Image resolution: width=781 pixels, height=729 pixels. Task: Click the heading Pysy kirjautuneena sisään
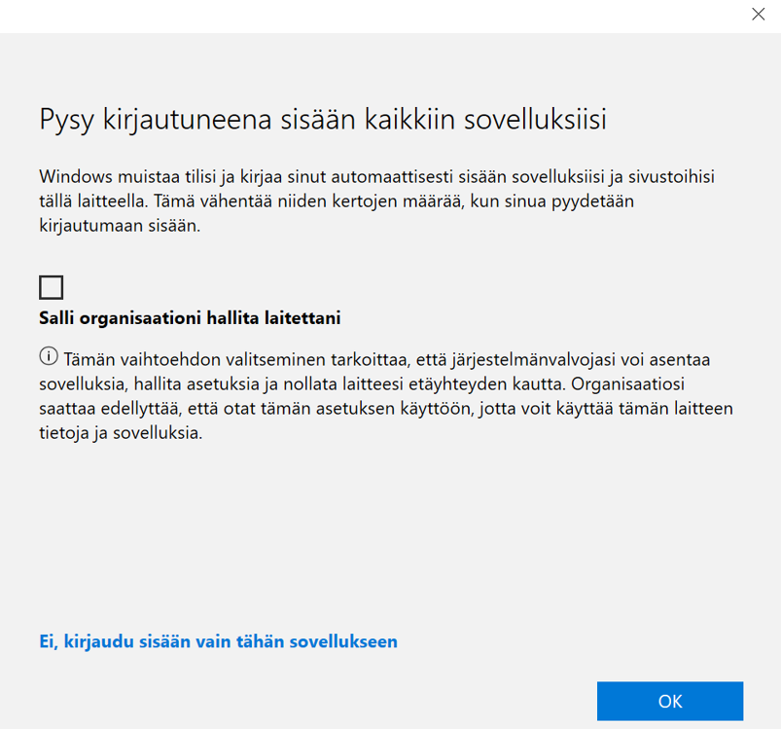click(323, 120)
